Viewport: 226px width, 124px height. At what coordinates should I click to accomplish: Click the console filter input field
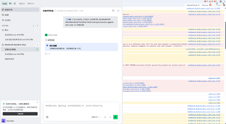click(154, 5)
